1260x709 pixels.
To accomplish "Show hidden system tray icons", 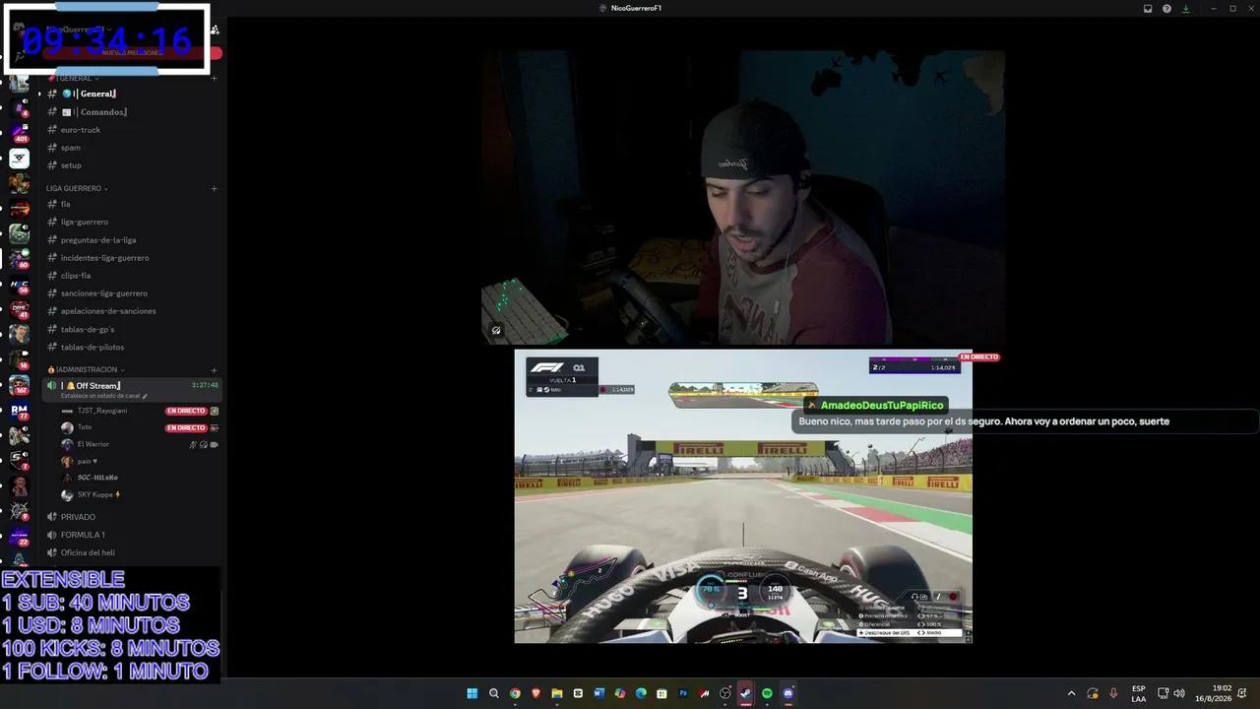I will [1072, 693].
